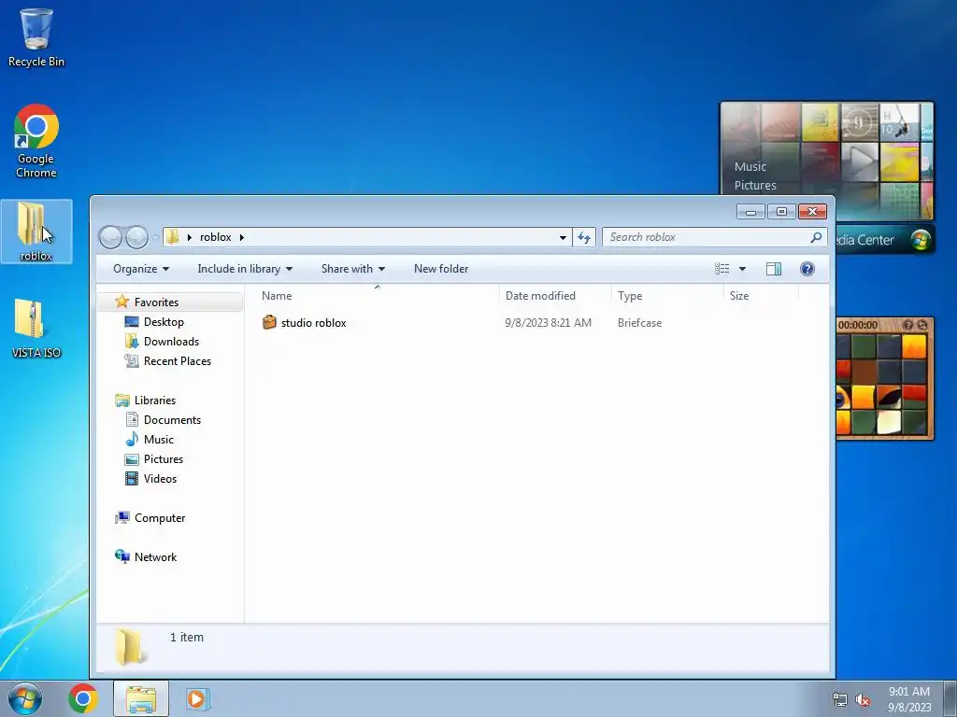The image size is (957, 717).
Task: Open Include in library dropdown
Action: tap(245, 269)
